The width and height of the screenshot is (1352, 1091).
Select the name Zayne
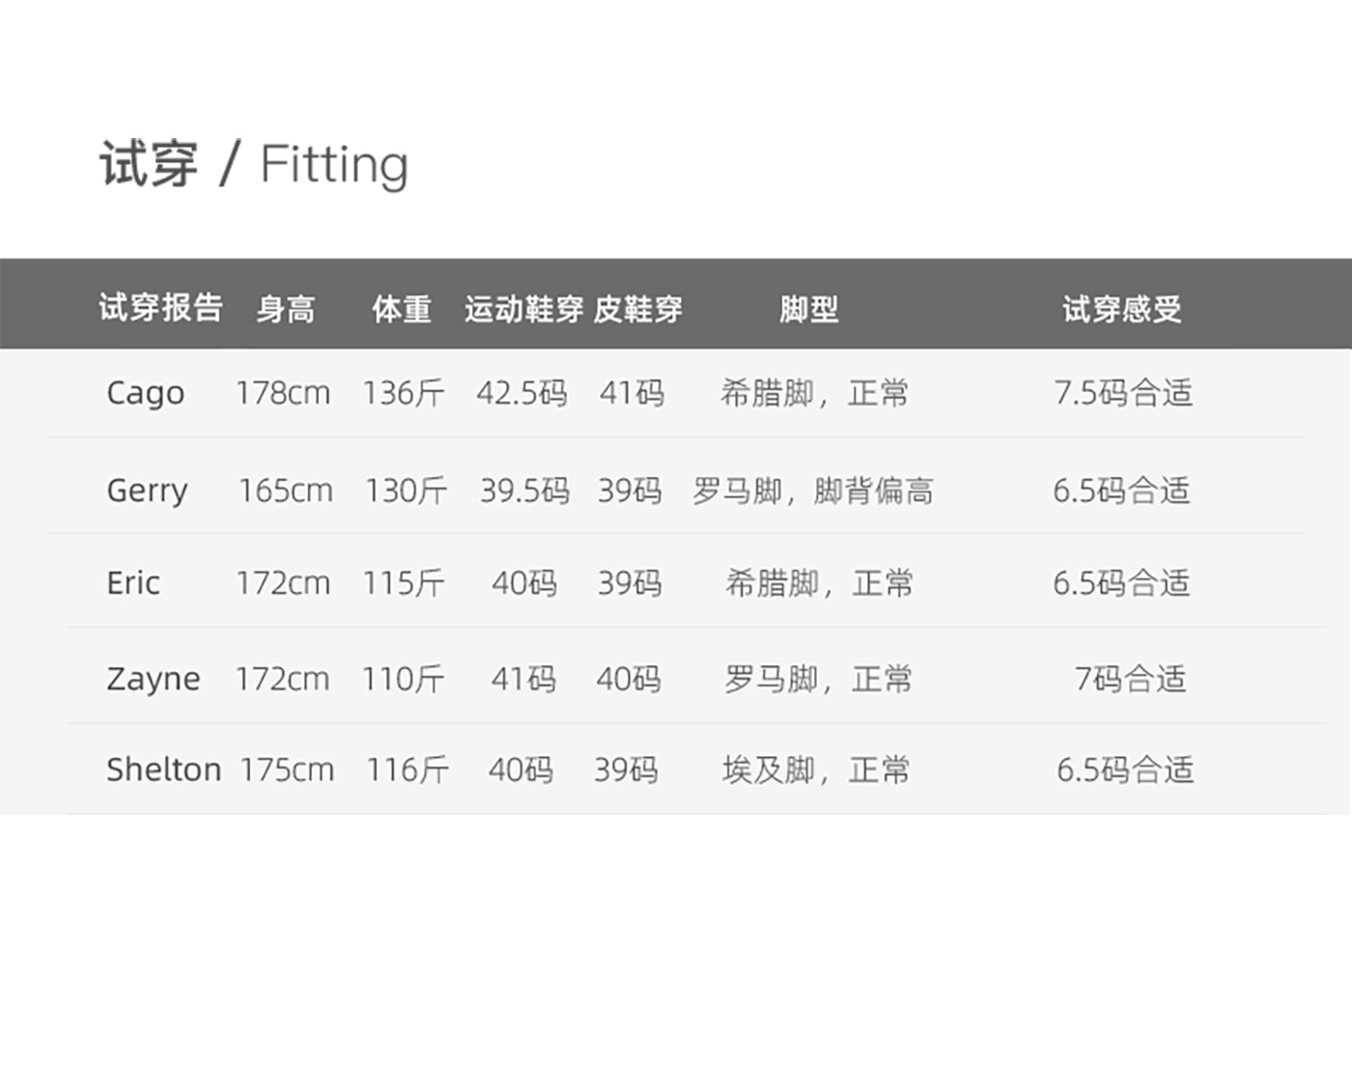(x=153, y=679)
